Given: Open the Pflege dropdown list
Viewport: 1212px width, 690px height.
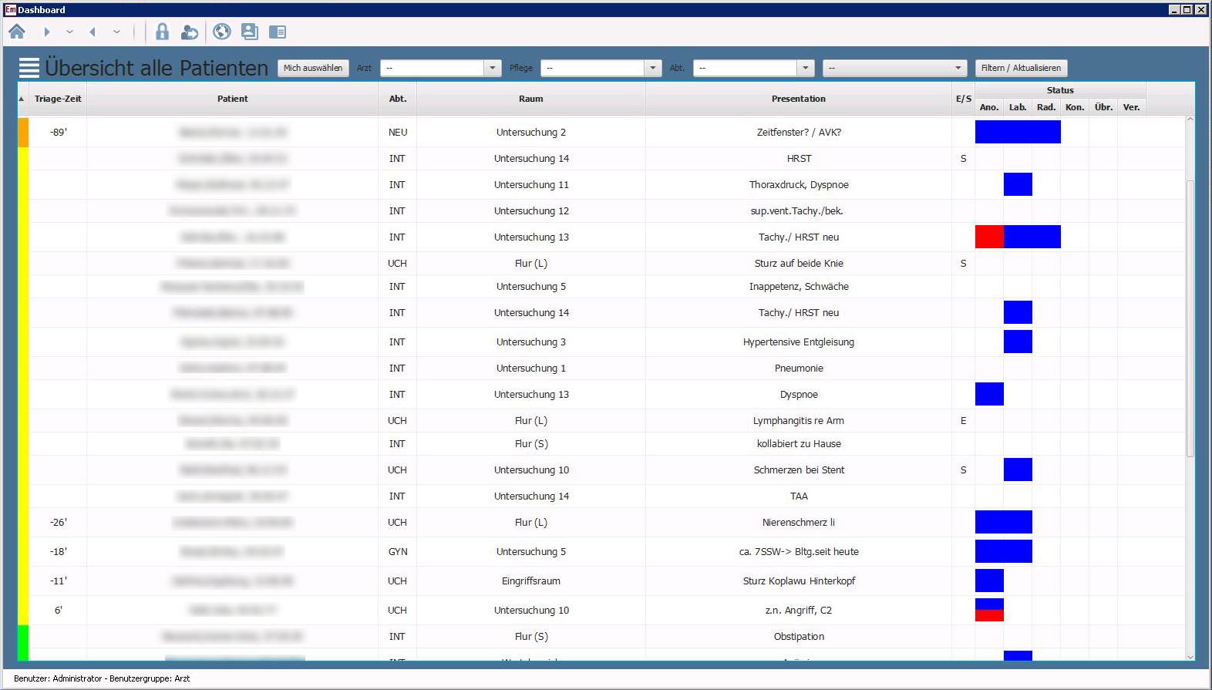Looking at the screenshot, I should coord(652,68).
